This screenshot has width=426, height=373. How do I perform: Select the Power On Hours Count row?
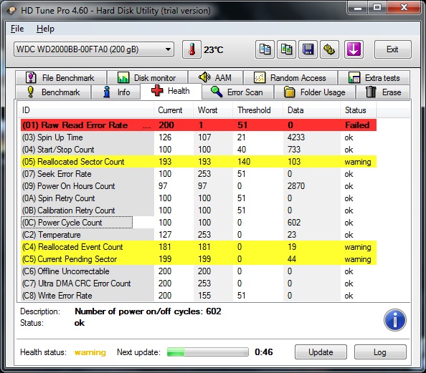pyautogui.click(x=199, y=186)
